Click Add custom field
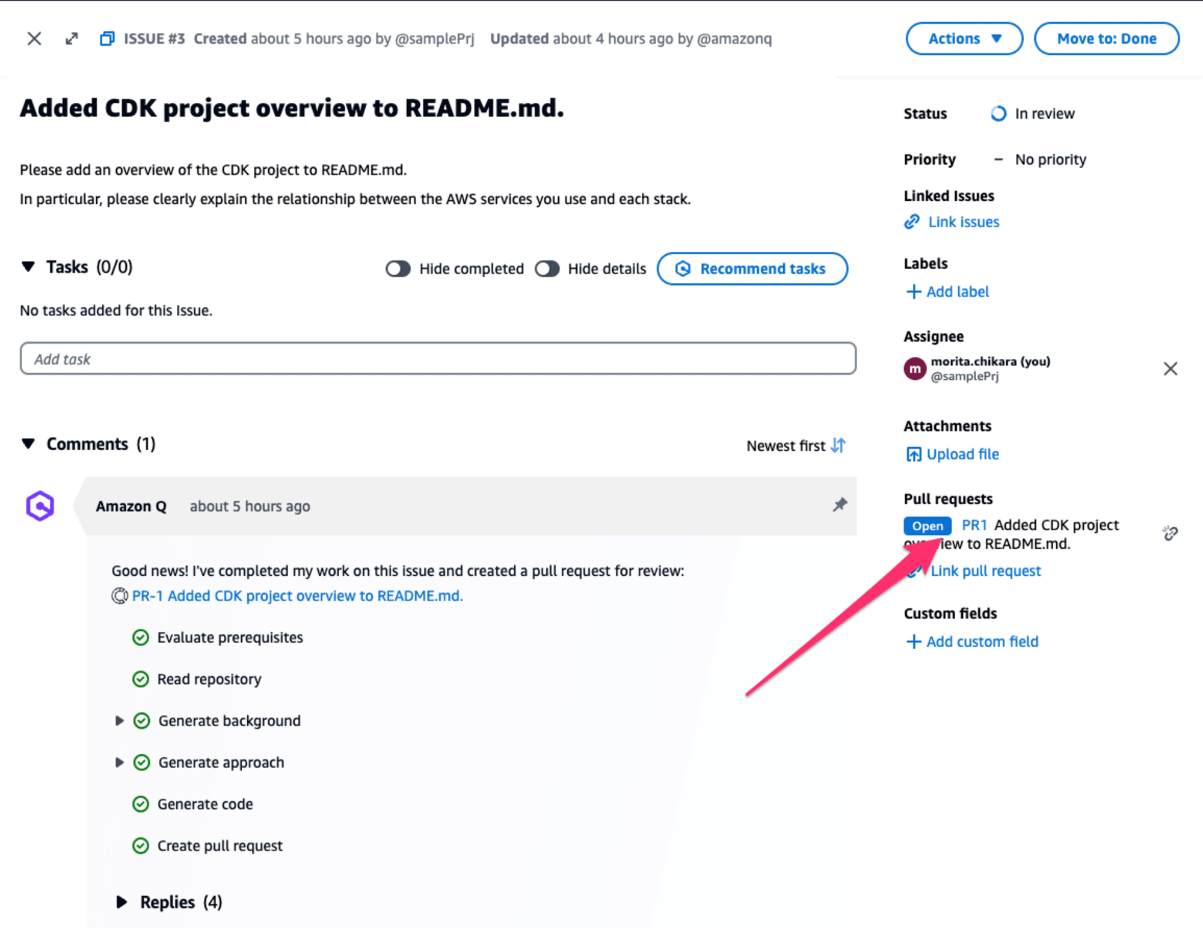The image size is (1203, 928). 982,641
